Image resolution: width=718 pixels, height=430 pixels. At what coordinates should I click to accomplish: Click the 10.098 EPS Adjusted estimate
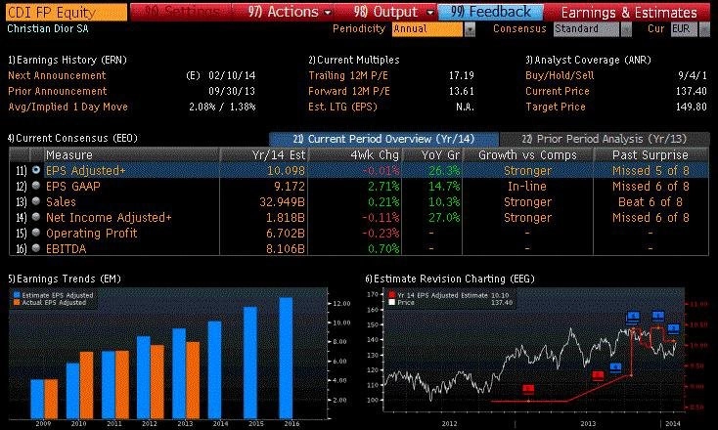(286, 171)
